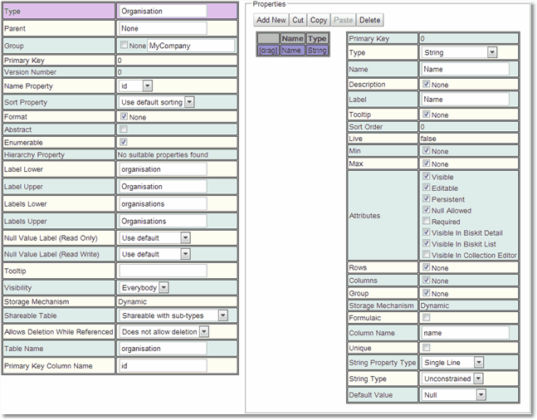Click the Type column header in the table
The image size is (537, 420).
317,38
